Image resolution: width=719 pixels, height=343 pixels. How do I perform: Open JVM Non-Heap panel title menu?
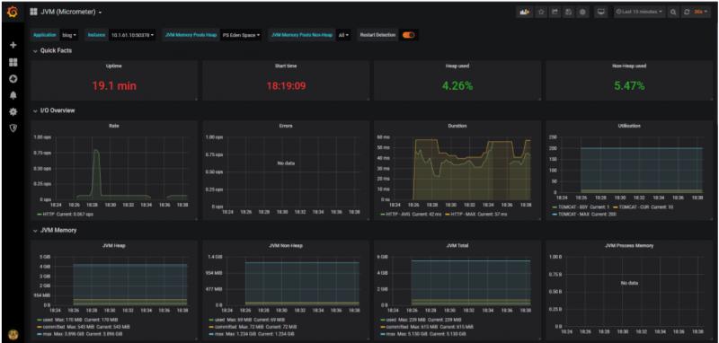pos(286,245)
